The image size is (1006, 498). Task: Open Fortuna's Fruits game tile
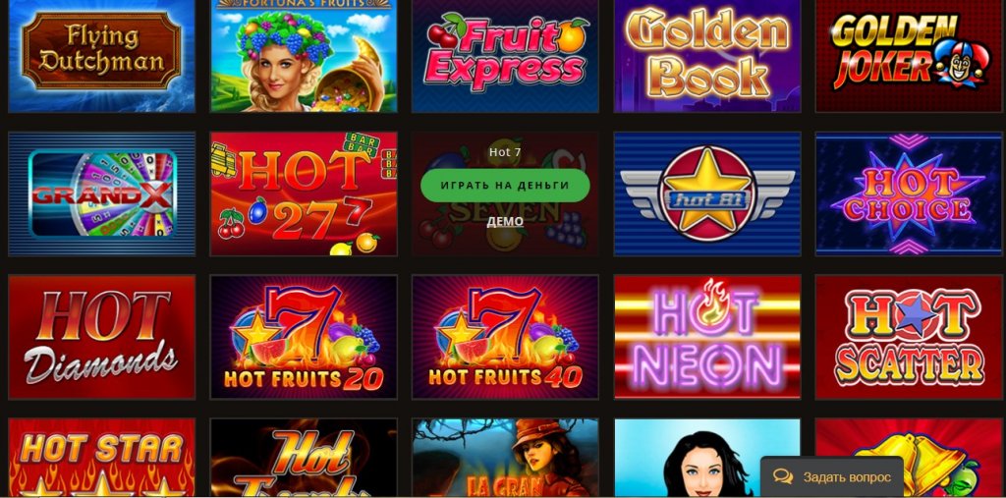304,56
